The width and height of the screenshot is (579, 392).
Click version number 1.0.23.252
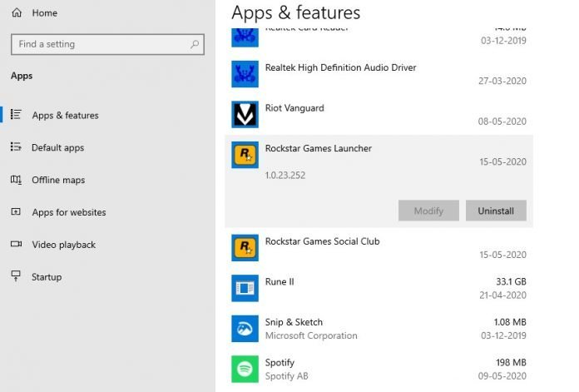click(285, 175)
